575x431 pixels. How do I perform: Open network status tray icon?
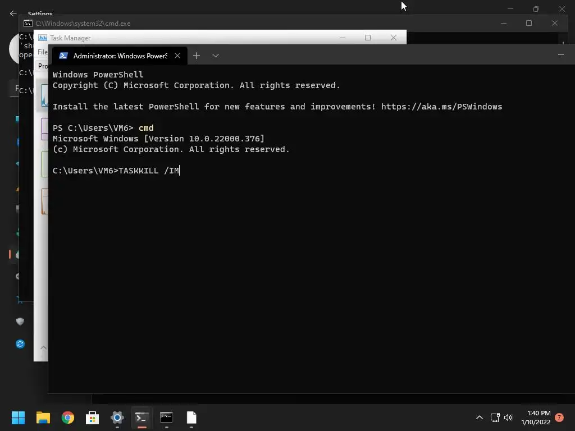[x=495, y=418]
